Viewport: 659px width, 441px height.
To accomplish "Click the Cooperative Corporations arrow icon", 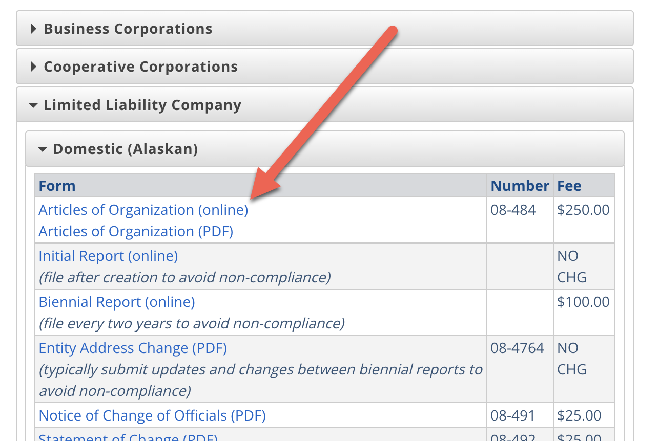I will pyautogui.click(x=34, y=67).
